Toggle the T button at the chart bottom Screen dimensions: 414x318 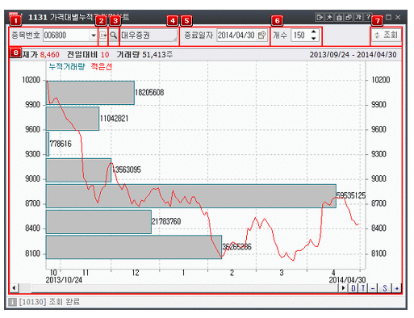pos(363,288)
